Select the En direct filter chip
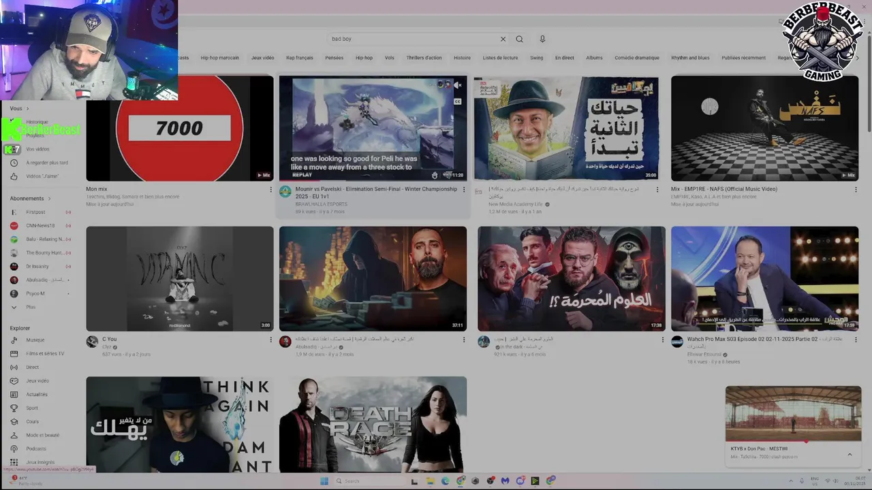This screenshot has height=490, width=872. click(x=564, y=58)
